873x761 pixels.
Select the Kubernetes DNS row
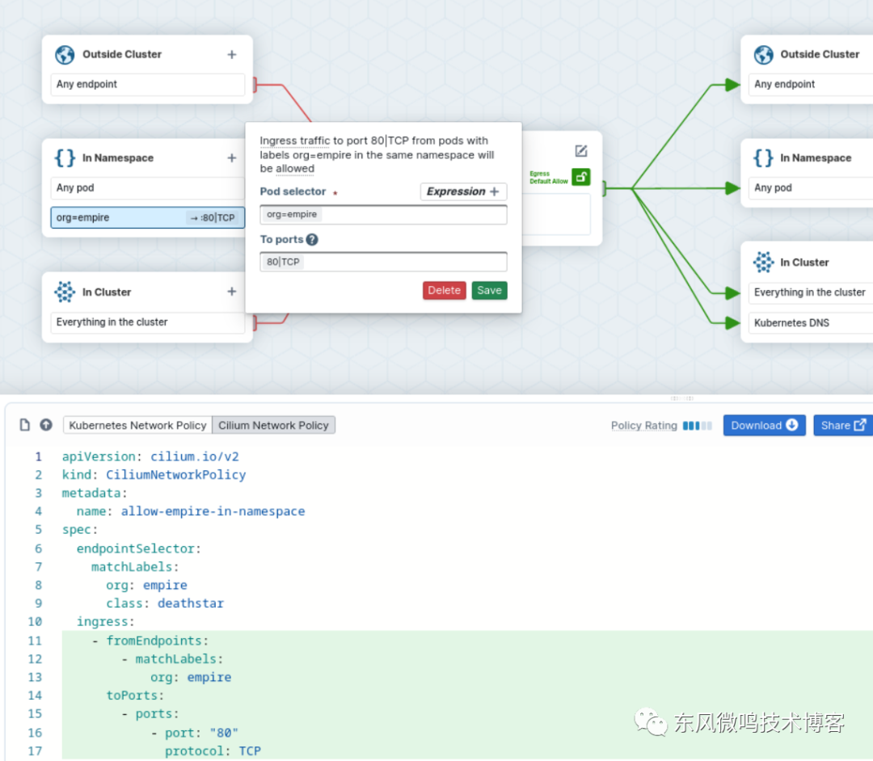tap(811, 322)
